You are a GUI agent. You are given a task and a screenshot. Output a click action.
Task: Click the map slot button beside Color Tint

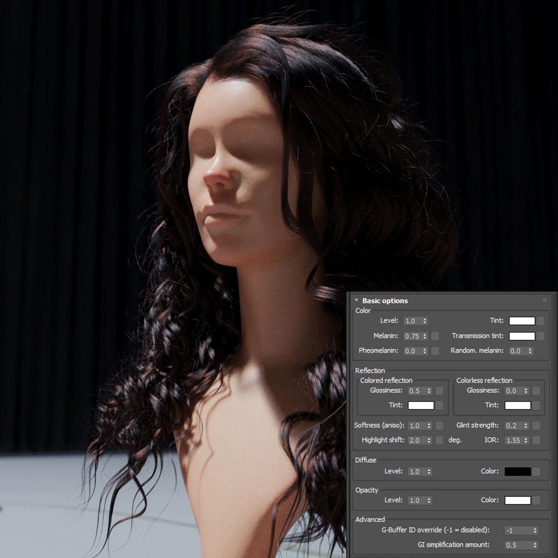[x=541, y=320]
